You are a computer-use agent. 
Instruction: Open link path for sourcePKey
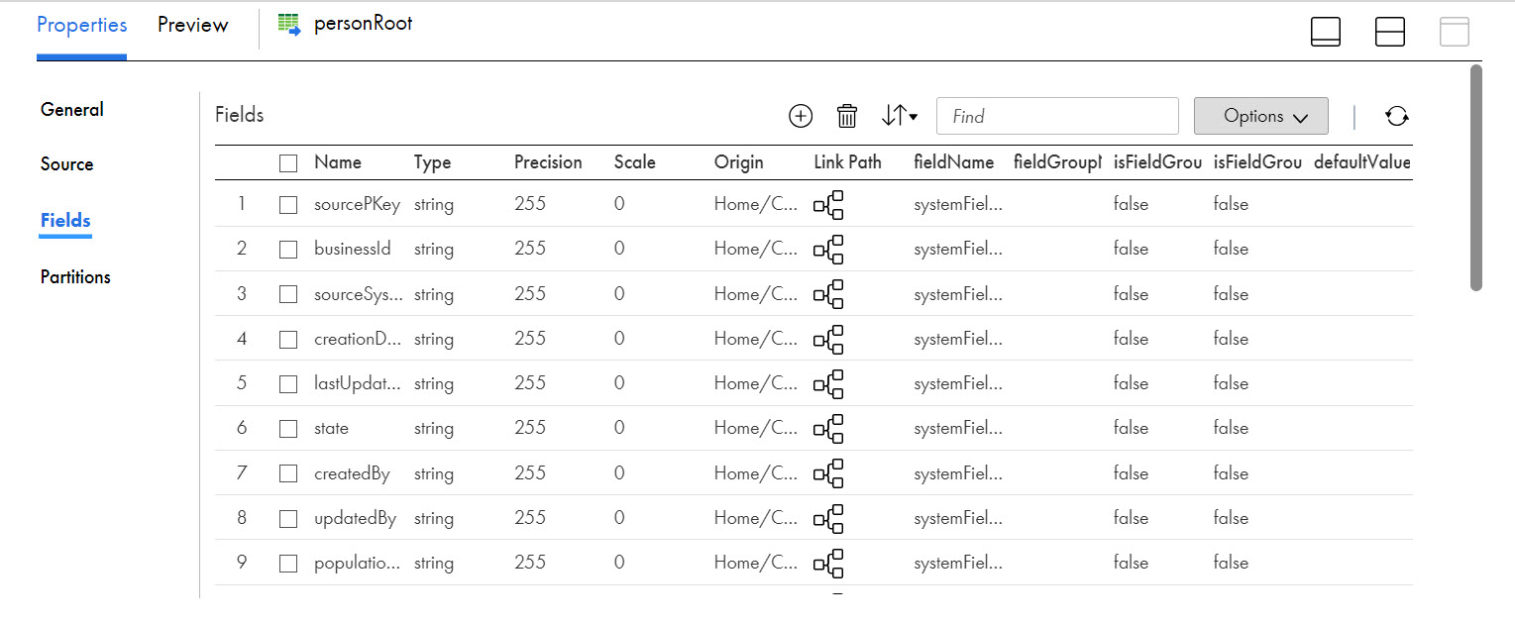tap(828, 205)
